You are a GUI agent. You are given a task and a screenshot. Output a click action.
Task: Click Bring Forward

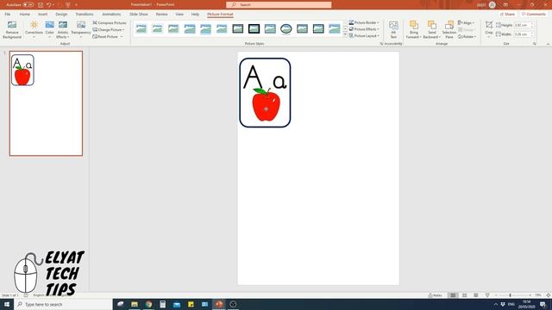(414, 30)
